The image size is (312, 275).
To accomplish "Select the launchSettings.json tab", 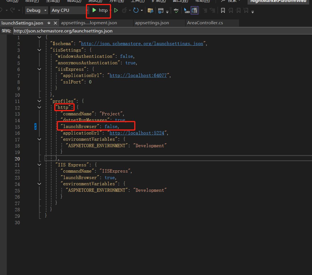I will tap(22, 23).
